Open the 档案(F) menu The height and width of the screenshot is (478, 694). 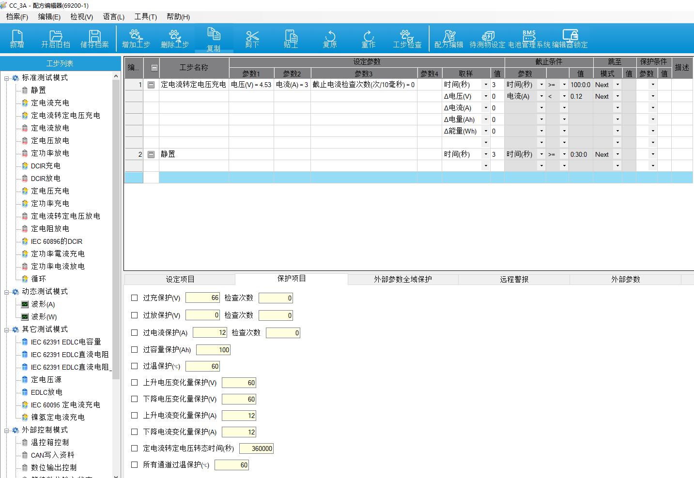17,16
